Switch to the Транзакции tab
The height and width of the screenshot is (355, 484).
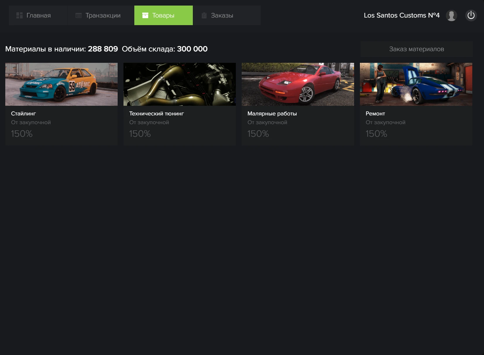tap(103, 15)
